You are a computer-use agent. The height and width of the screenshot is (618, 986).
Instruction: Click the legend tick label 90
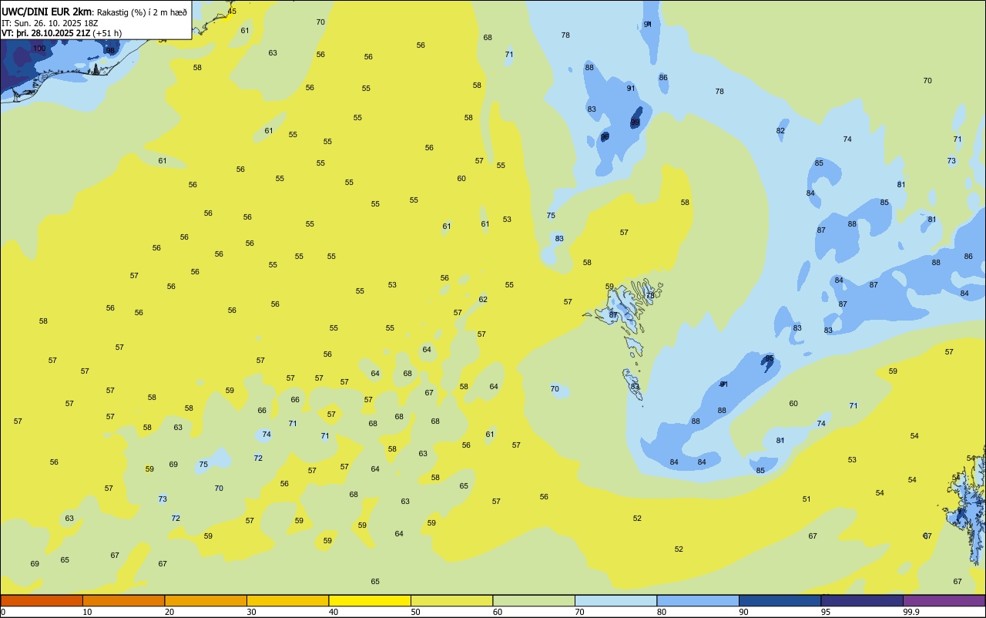pyautogui.click(x=743, y=612)
